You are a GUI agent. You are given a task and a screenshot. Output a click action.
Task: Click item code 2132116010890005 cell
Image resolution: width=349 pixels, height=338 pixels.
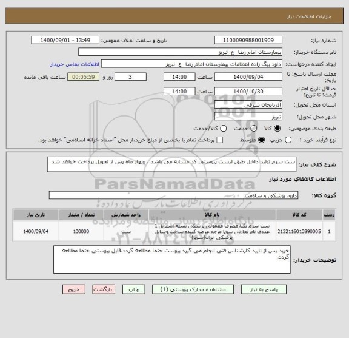(x=299, y=231)
